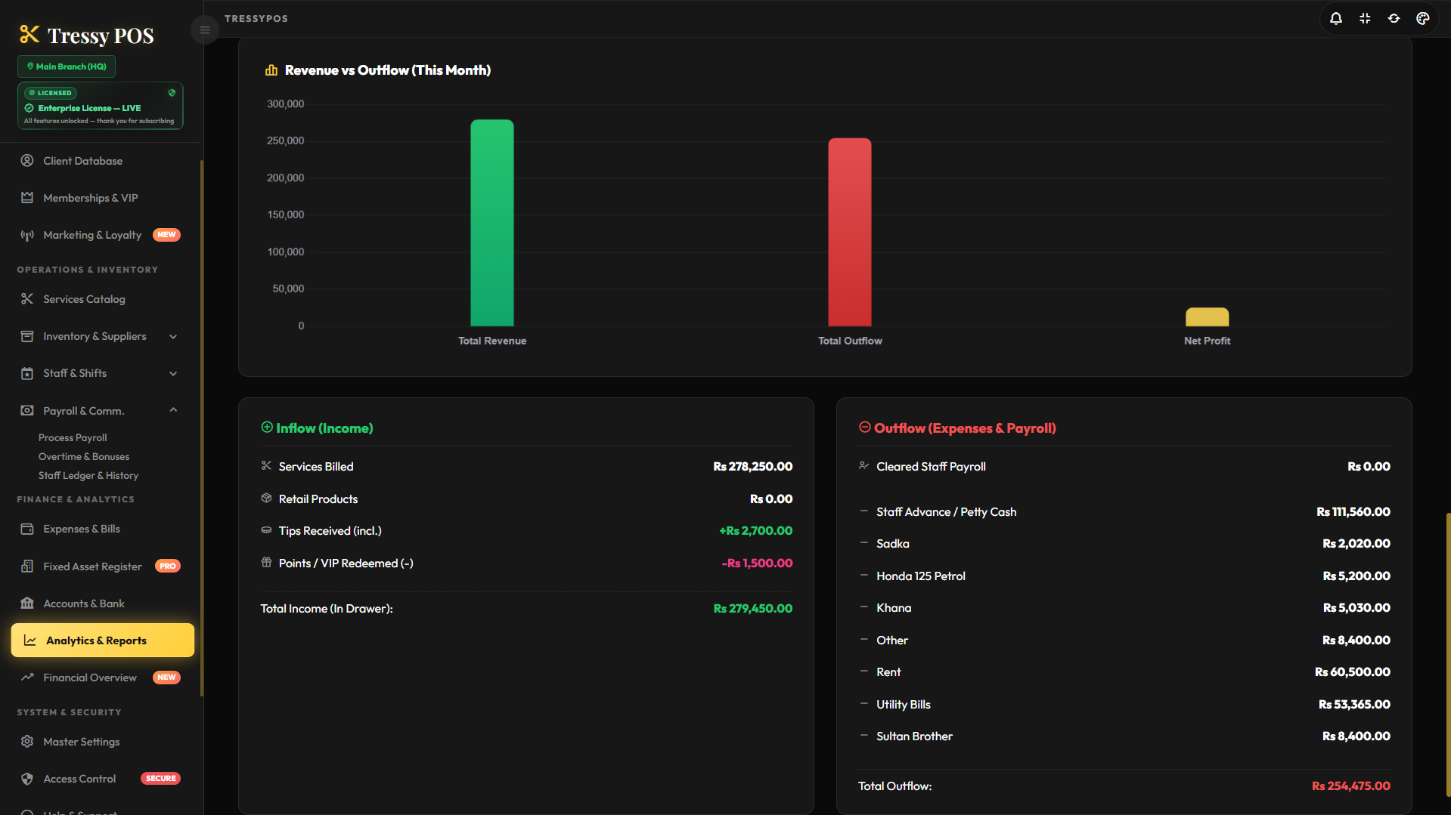Click the Rent Rs 60,500.00 amount
1451x815 pixels.
pyautogui.click(x=1352, y=672)
